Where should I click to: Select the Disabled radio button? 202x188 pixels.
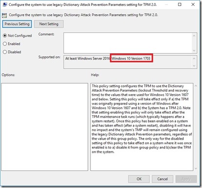click(12, 52)
